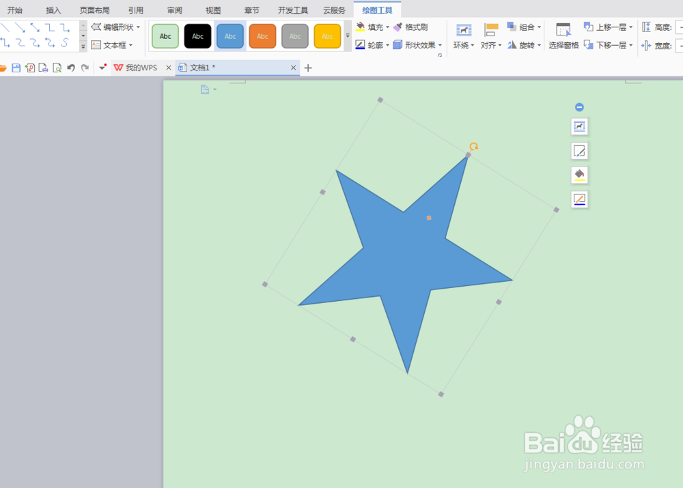
Task: Select the straight line shape
Action: (5, 28)
